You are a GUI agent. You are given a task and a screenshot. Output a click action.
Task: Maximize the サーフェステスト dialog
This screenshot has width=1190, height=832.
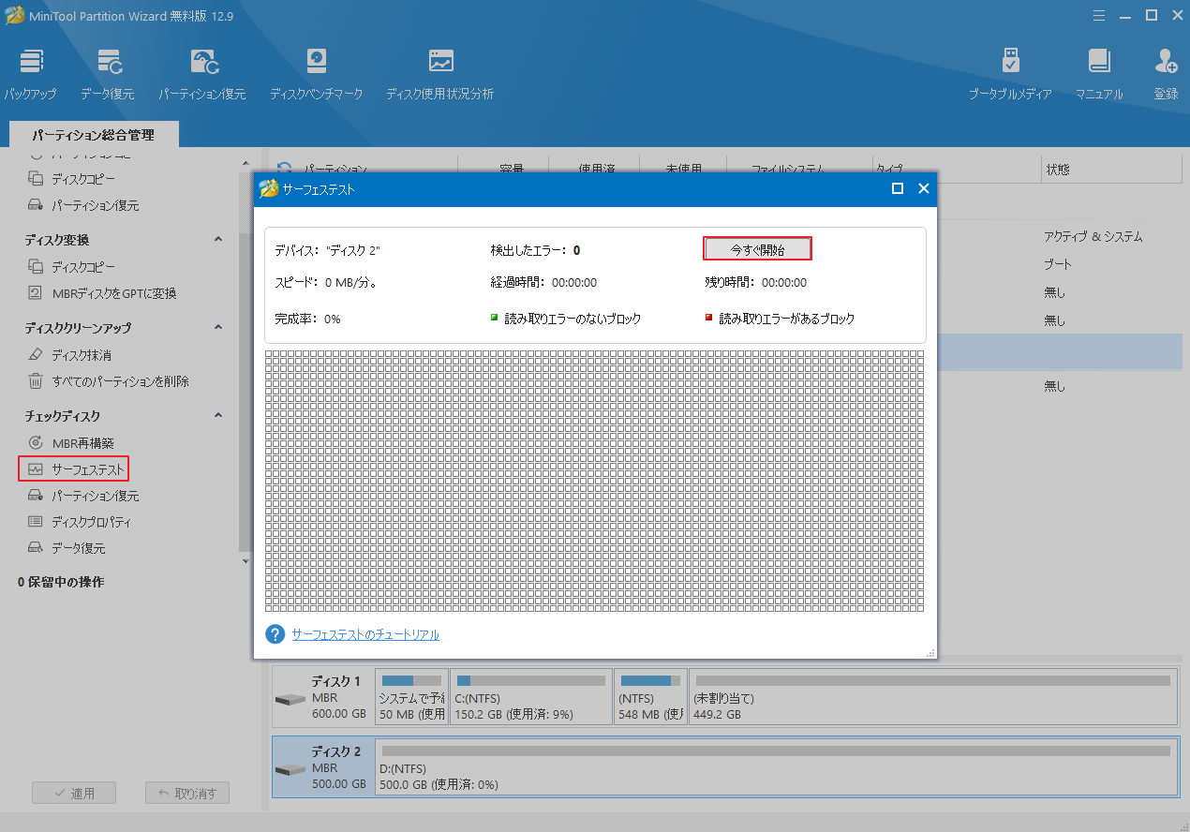[x=898, y=188]
